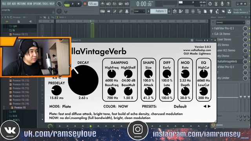Click the undo history circular arrow icon
Screen dimensions: 251x141
(x=210, y=4)
